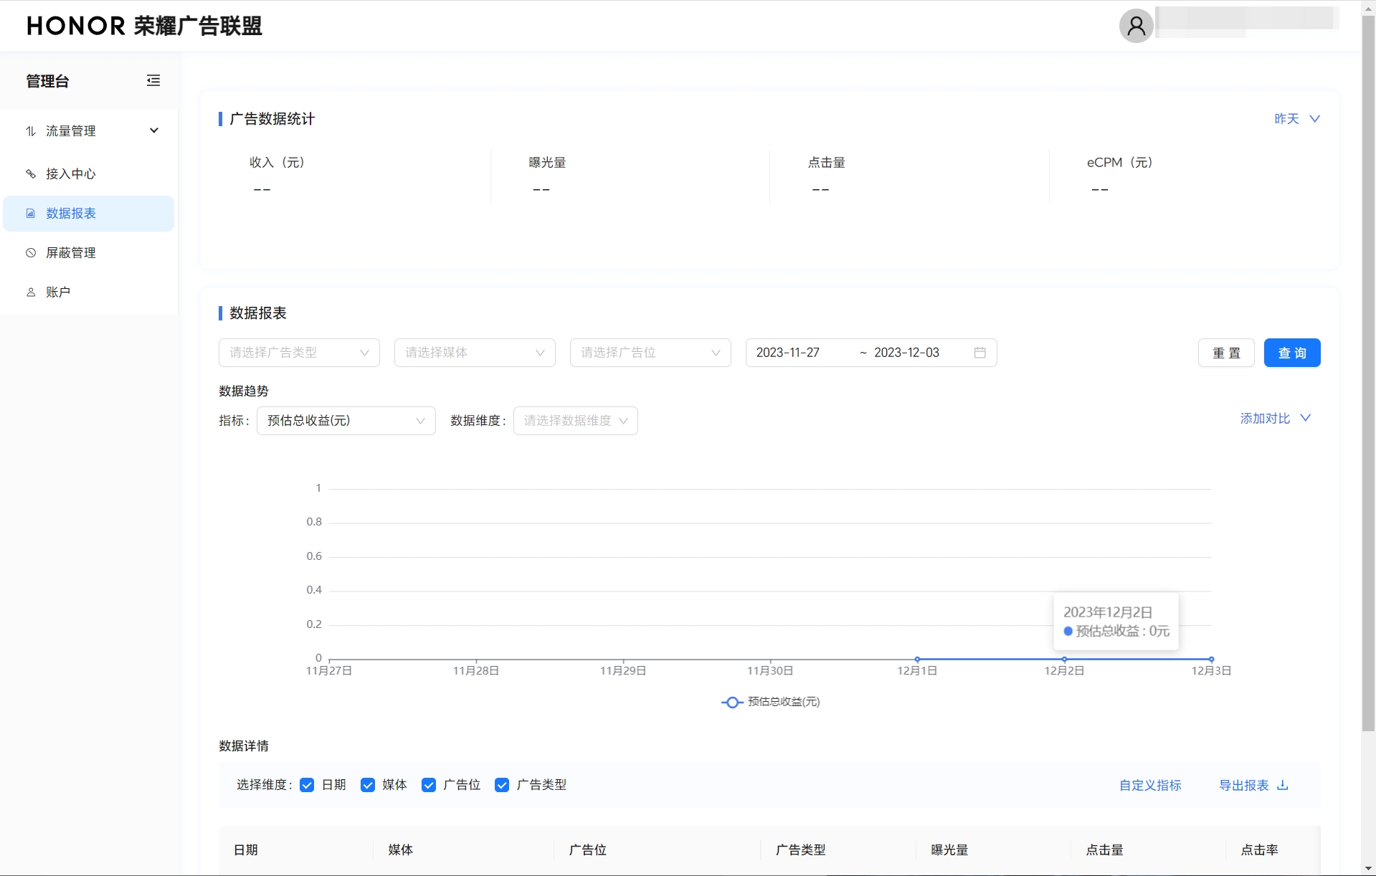Expand the 昨天 time range selector
Image resolution: width=1376 pixels, height=876 pixels.
pos(1296,119)
